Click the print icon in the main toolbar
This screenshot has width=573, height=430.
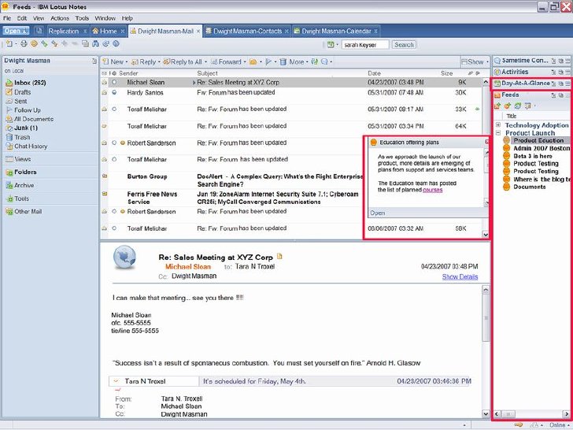pos(24,44)
